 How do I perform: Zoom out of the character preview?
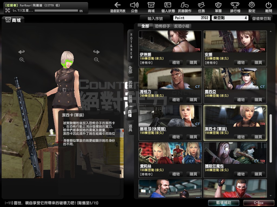97,60
